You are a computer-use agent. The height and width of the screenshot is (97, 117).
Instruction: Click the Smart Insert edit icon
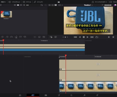tap(3, 37)
